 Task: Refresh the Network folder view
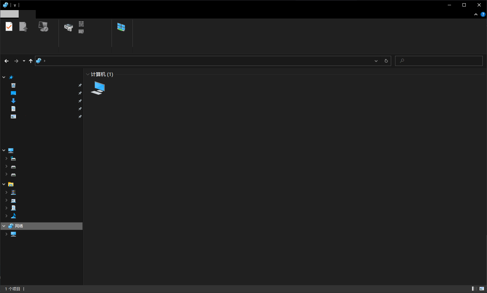(386, 61)
